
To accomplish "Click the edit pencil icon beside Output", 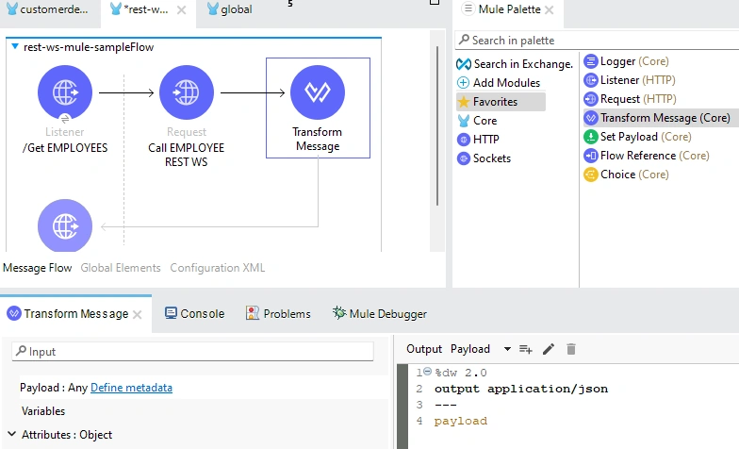I will (549, 349).
